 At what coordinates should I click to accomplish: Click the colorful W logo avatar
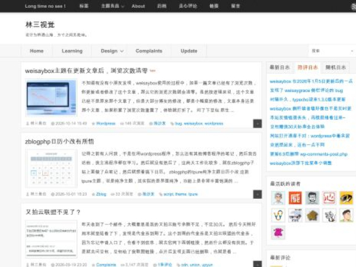pyautogui.click(x=278, y=215)
